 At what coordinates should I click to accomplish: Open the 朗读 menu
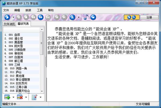pos(28,10)
